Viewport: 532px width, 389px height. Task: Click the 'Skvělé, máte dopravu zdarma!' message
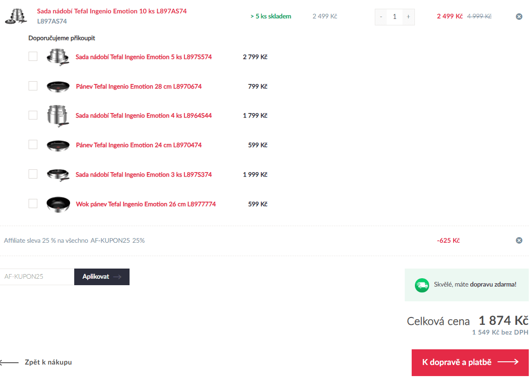pos(475,285)
